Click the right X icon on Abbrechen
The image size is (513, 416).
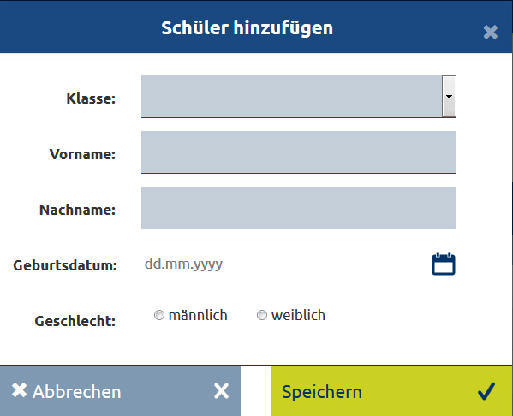[x=221, y=391]
